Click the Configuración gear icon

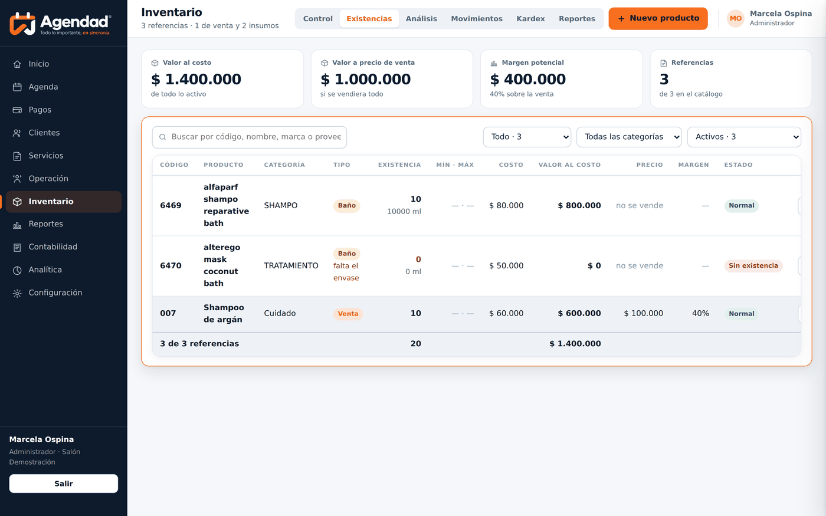coord(17,293)
